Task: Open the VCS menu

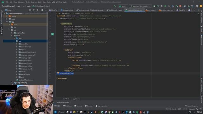Action: tap(53, 2)
